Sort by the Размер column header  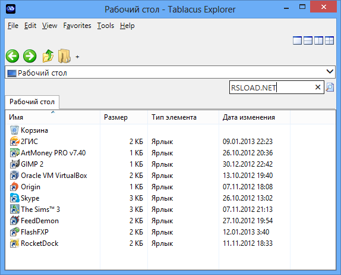point(124,117)
